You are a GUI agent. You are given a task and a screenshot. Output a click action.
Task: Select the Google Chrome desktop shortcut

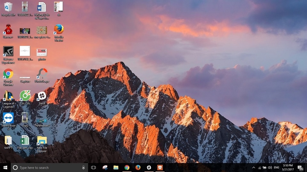click(8, 77)
